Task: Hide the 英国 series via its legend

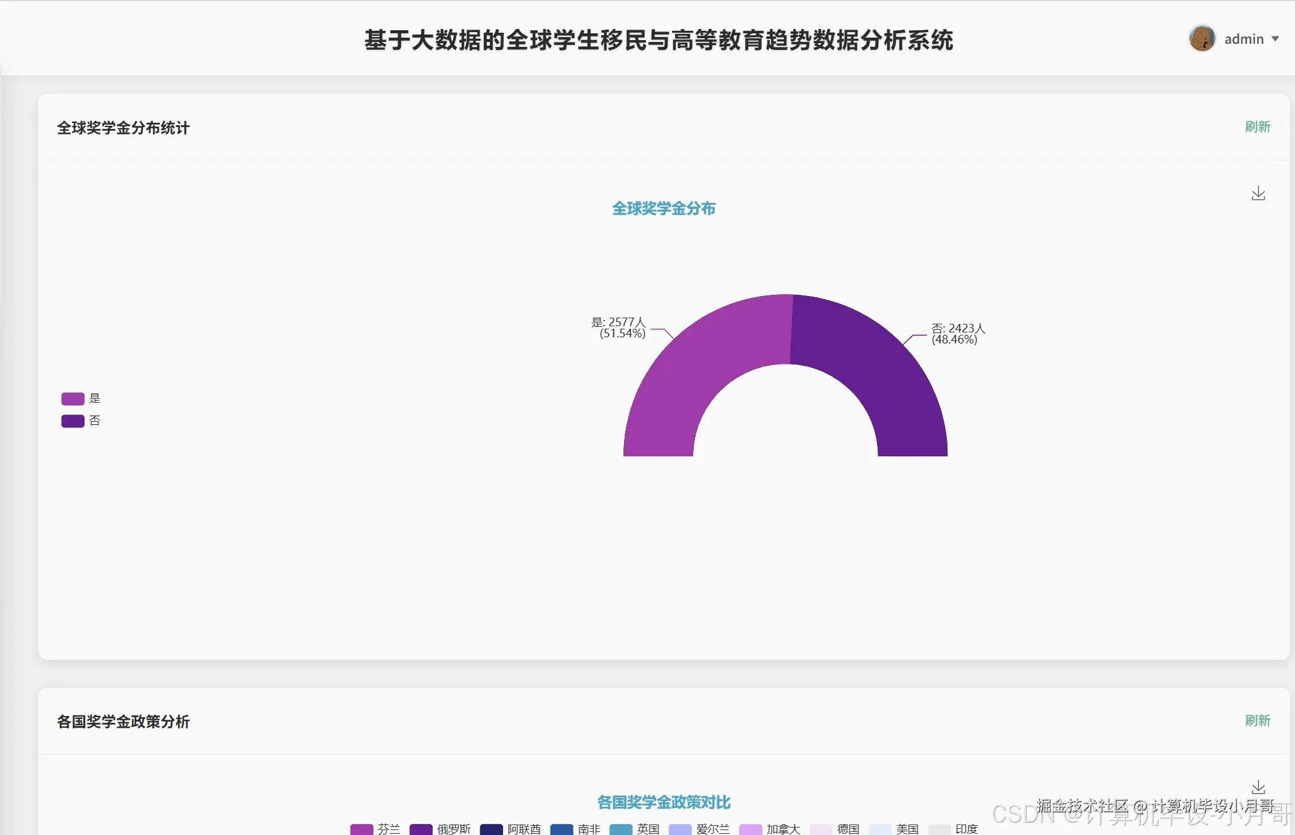Action: tap(621, 829)
